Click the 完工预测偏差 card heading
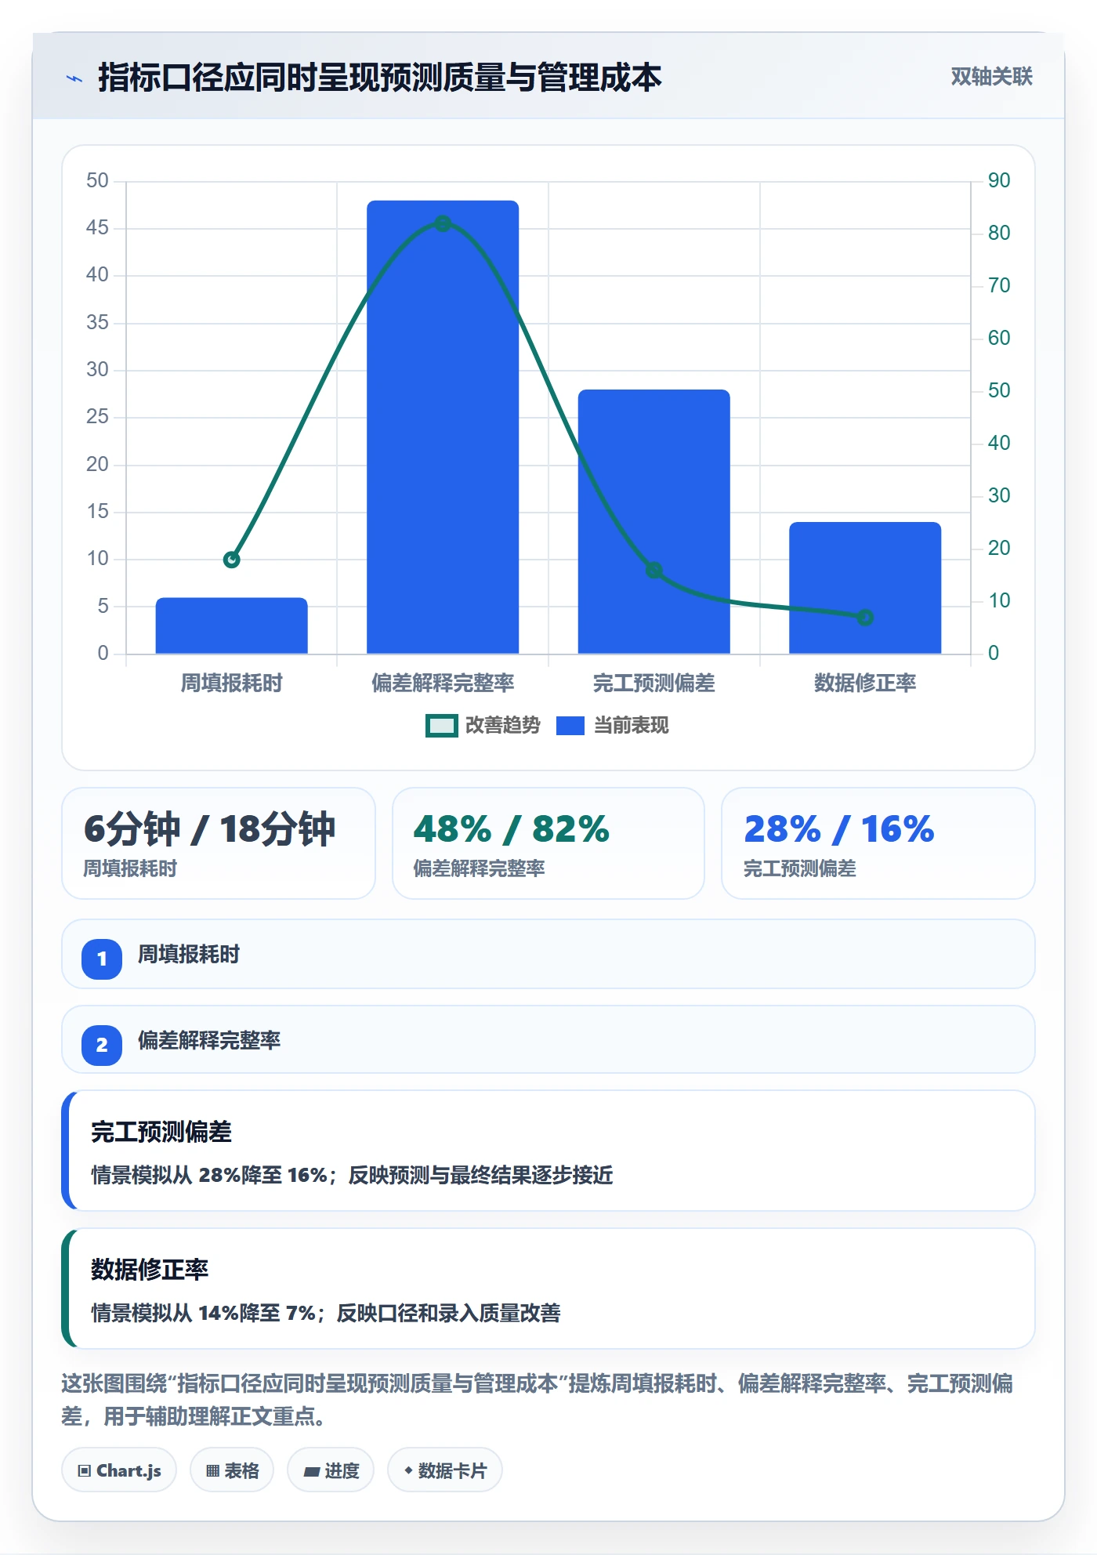Viewport: 1097px width, 1555px height. click(x=161, y=1132)
